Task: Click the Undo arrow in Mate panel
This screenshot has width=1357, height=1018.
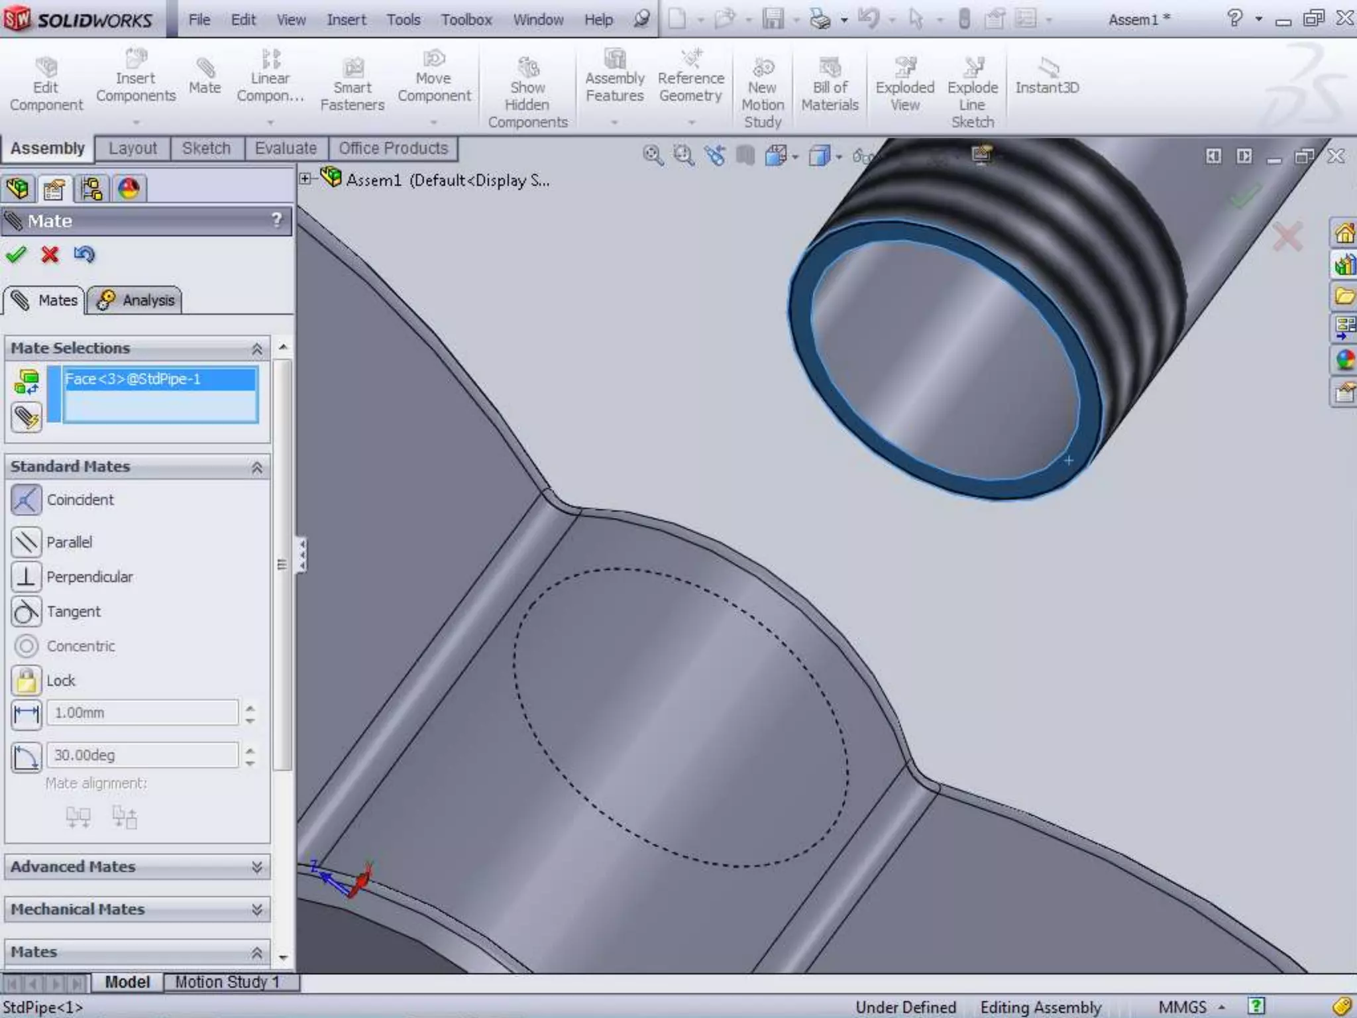Action: [84, 254]
